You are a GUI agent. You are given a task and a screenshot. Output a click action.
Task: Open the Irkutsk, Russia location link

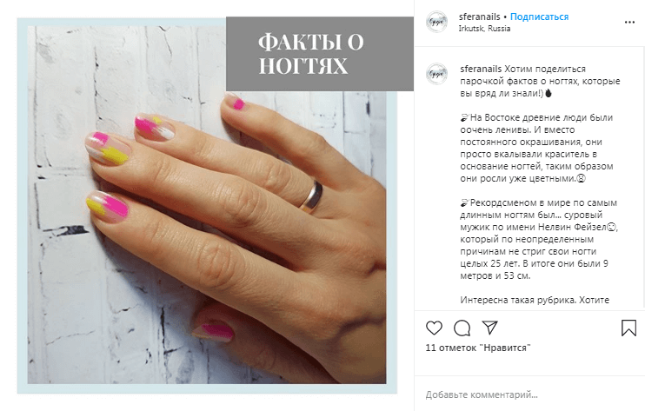coord(484,29)
